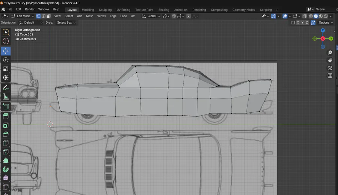
Task: Switch to the Geometry Nodes workspace tab
Action: 244,10
